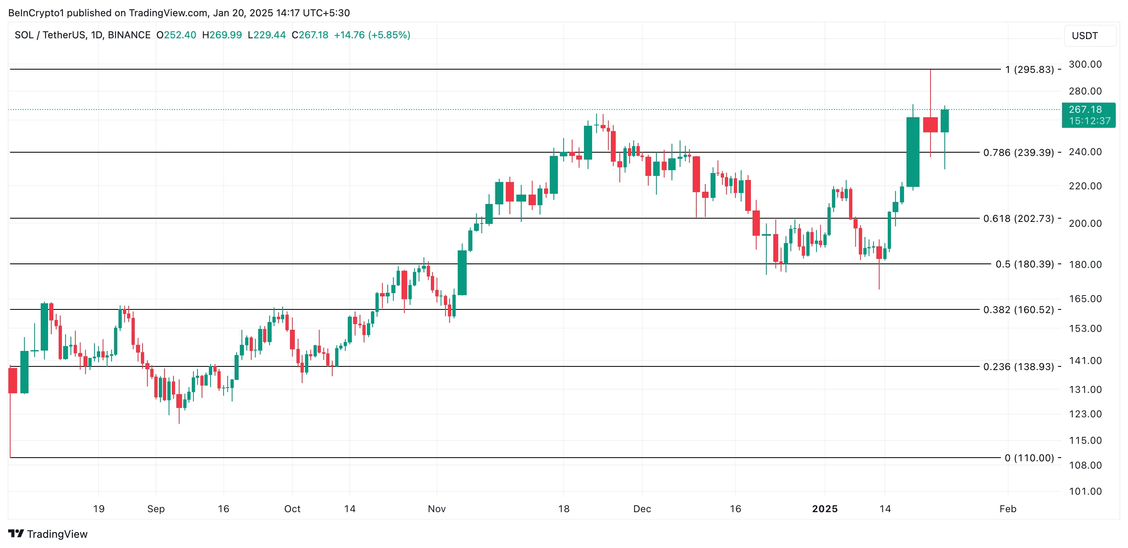Select the 0.786 (239.39) Fibonacci label
The width and height of the screenshot is (1128, 548).
tap(1018, 152)
